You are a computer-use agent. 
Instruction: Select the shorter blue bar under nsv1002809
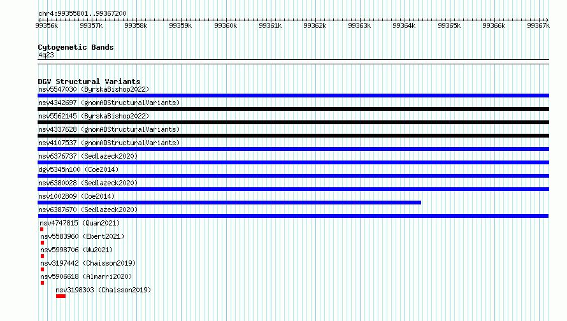pyautogui.click(x=229, y=203)
